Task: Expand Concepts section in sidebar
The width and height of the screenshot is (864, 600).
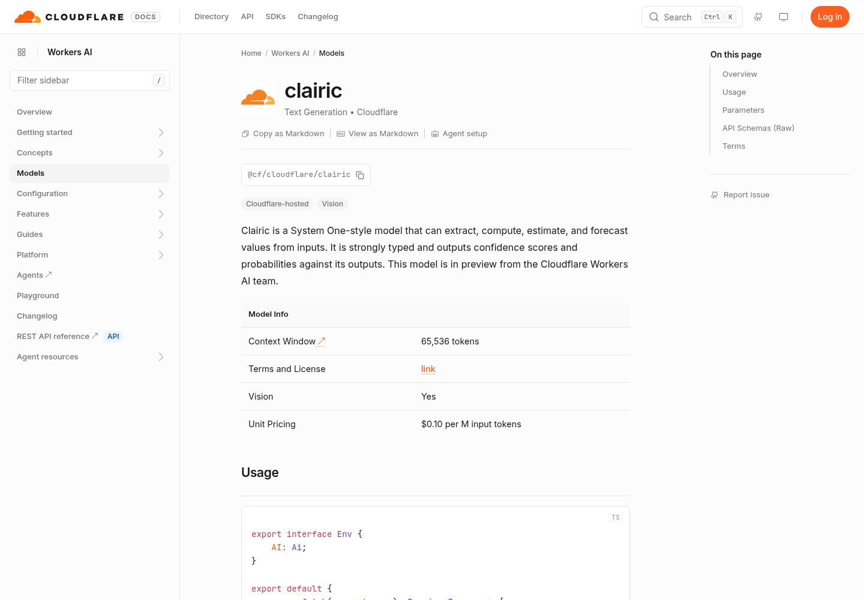Action: (161, 153)
